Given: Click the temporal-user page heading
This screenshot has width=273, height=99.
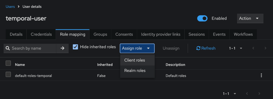Looking at the screenshot, I should pyautogui.click(x=26, y=18).
